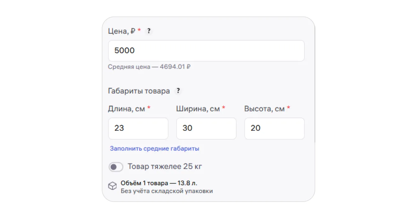The image size is (417, 219).
Task: Select the Длина input showing 23
Action: pos(138,128)
